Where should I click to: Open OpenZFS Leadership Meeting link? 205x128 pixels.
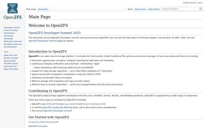tap(57, 107)
